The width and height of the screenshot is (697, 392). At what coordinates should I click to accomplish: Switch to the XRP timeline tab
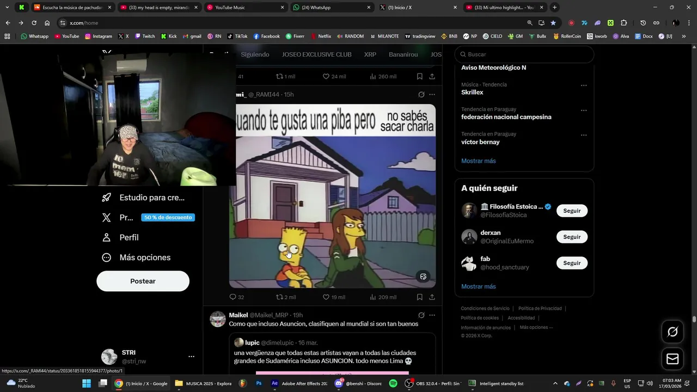click(x=370, y=54)
